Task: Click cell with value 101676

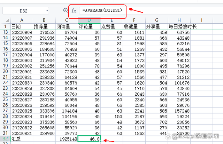Action: pyautogui.click(x=179, y=83)
